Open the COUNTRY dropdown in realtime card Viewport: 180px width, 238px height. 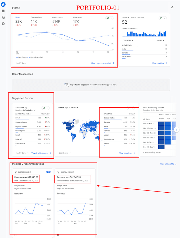pyautogui.click(x=128, y=41)
